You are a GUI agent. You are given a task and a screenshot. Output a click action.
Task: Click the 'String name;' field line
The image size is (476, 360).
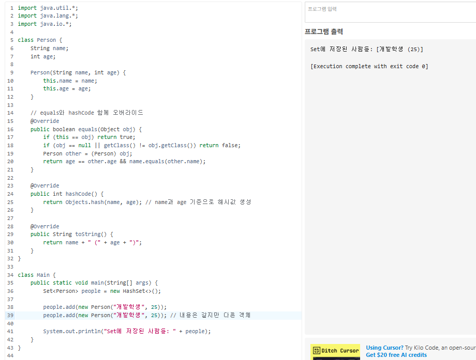(50, 48)
